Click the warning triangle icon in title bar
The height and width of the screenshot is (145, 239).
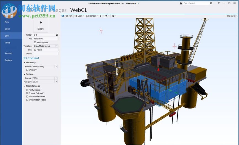[181, 3]
